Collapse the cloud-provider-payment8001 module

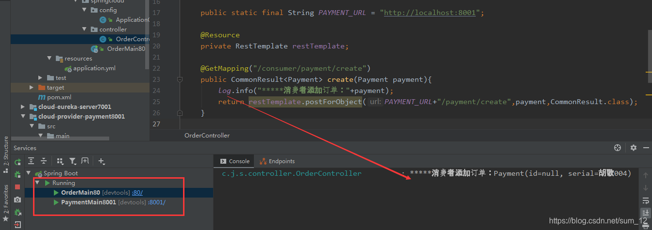(23, 117)
